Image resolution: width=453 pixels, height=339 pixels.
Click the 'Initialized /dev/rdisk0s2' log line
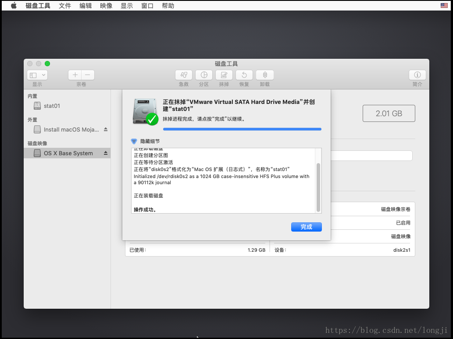221,179
